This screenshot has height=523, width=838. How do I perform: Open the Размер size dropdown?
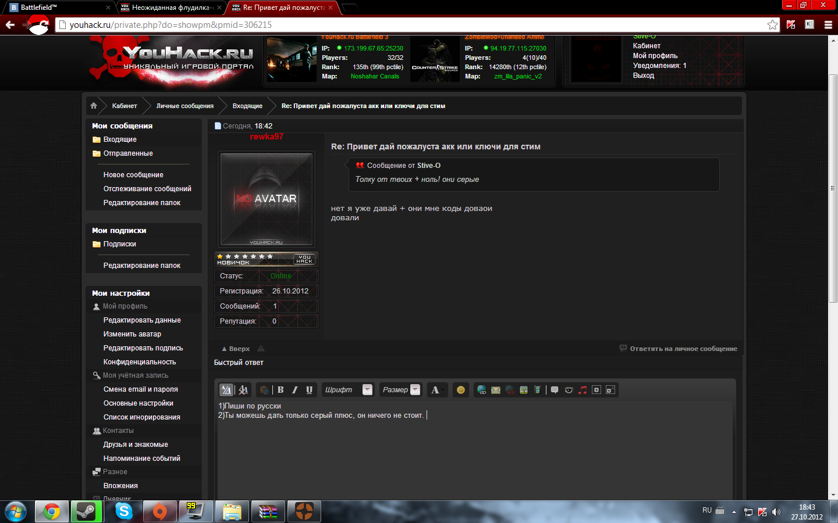point(400,390)
